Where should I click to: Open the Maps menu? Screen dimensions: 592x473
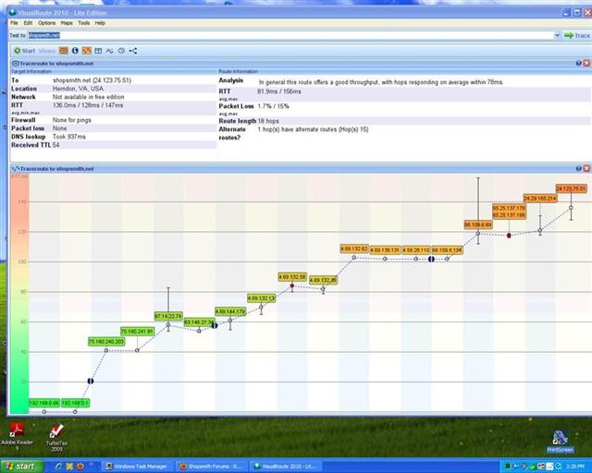[x=67, y=23]
